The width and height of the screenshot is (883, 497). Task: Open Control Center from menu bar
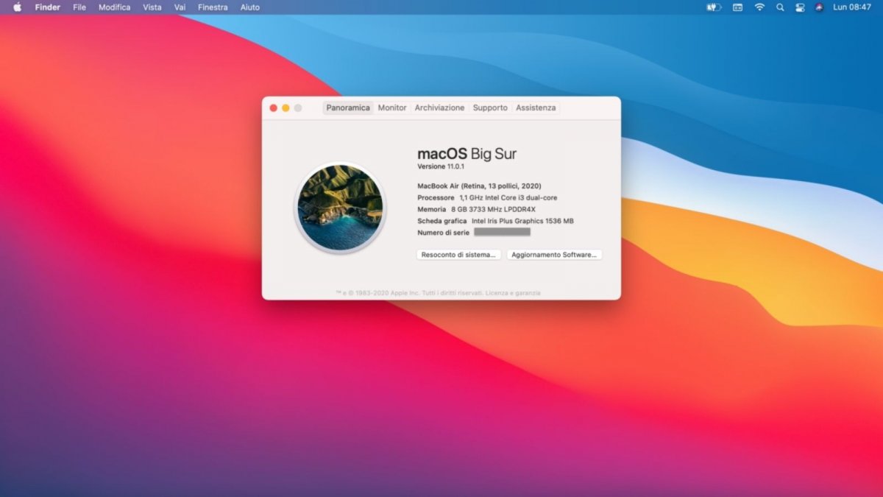[800, 7]
